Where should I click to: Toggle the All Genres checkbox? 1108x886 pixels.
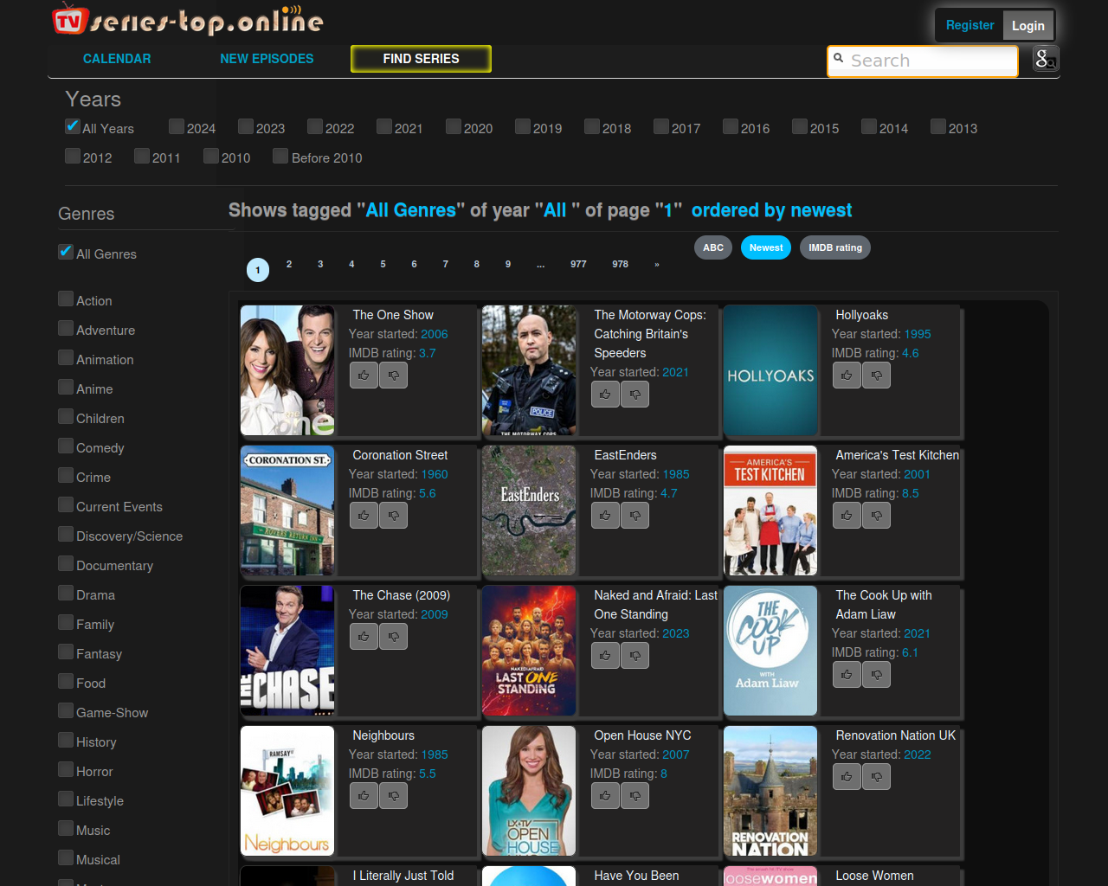[x=66, y=252]
